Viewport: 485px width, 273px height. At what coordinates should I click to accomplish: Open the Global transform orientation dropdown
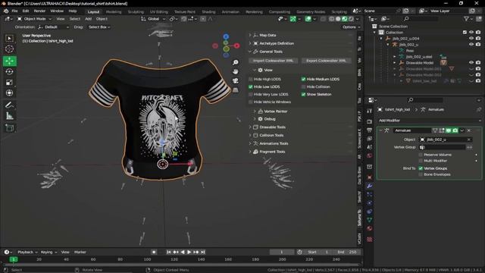coord(153,19)
